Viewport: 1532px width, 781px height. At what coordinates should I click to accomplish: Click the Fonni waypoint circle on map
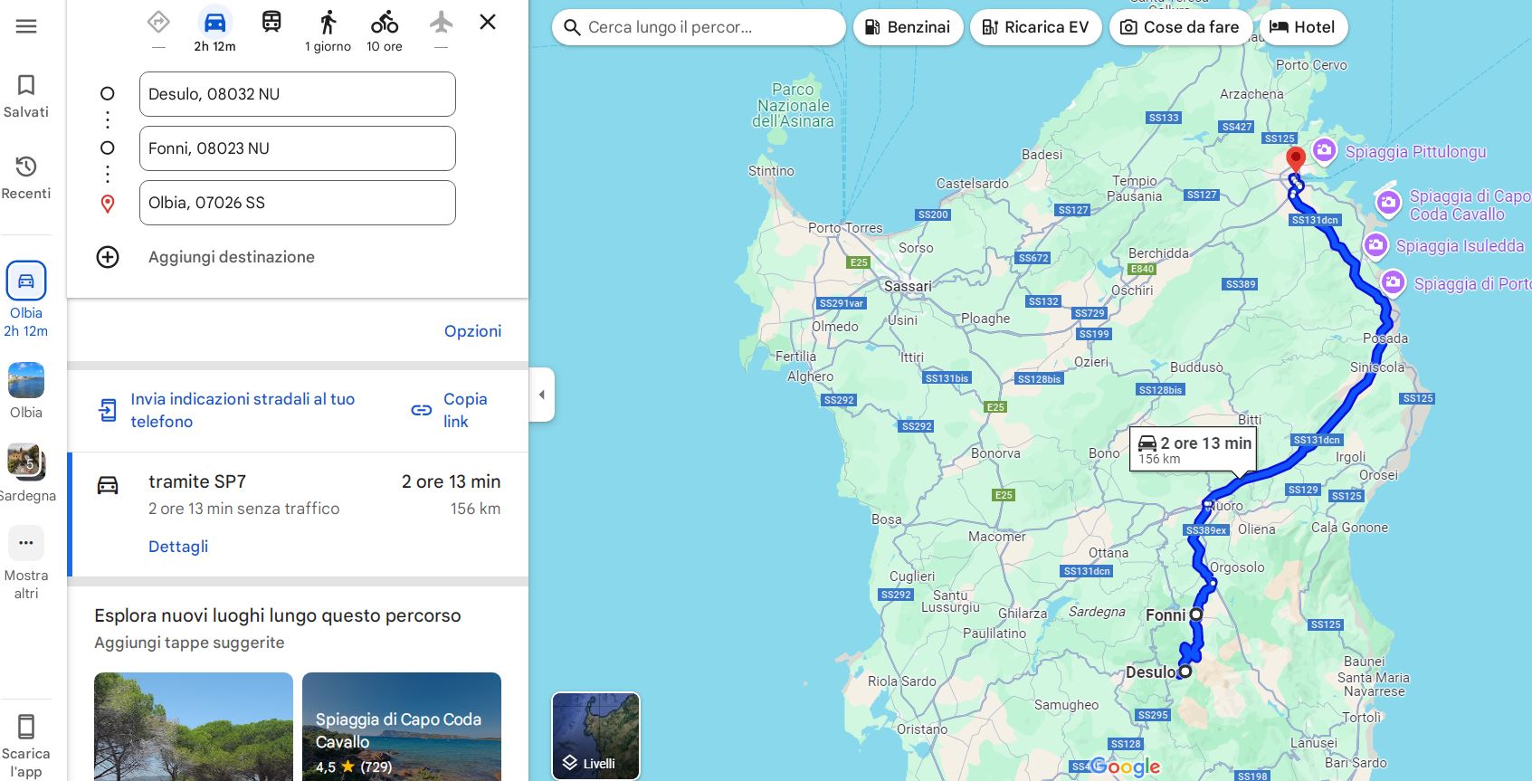pos(1196,614)
